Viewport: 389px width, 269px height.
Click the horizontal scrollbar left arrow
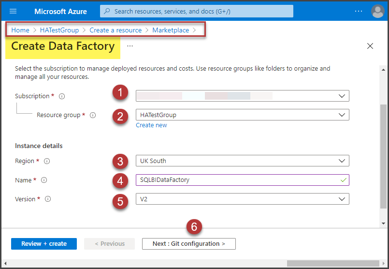pos(5,263)
